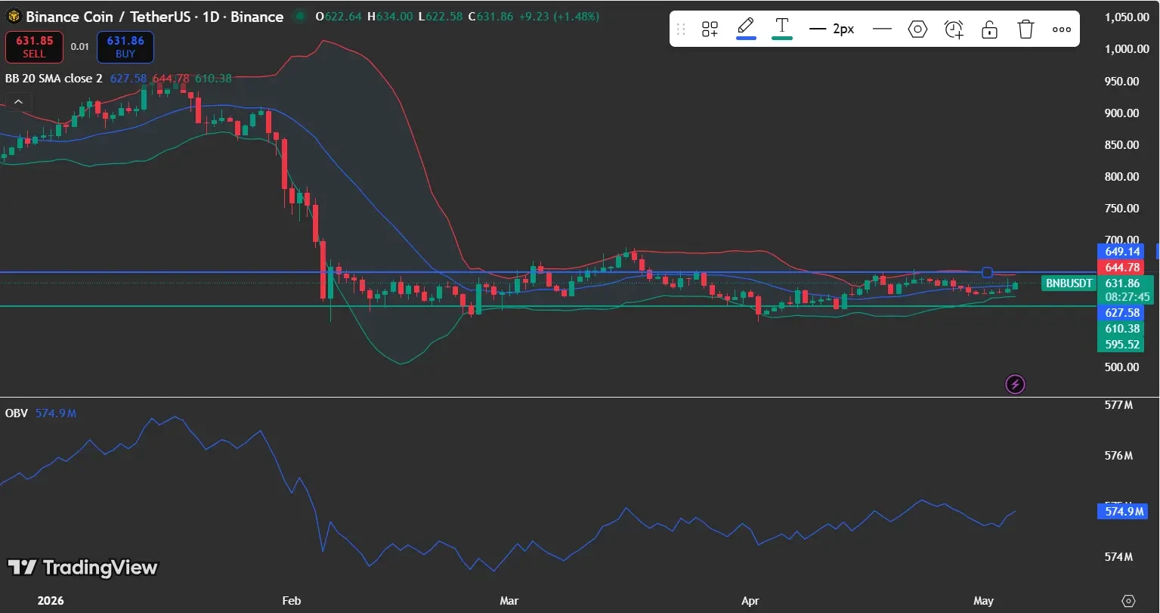
Task: Grab the floating toolbar's dotted handle
Action: pyautogui.click(x=681, y=29)
